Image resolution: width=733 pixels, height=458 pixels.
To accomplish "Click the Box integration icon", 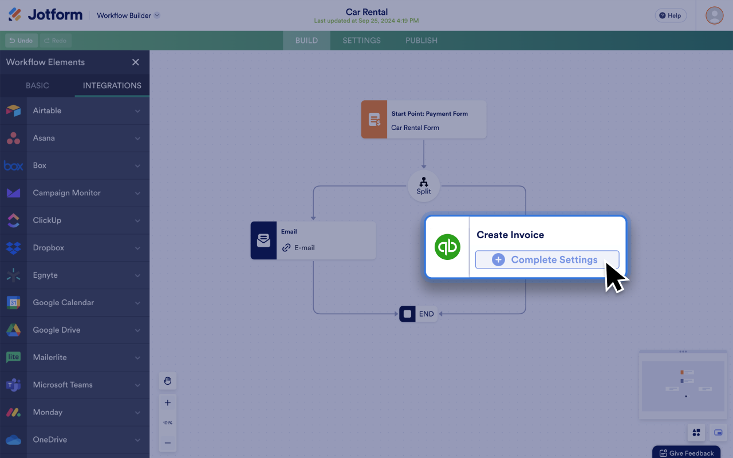I will (x=13, y=165).
